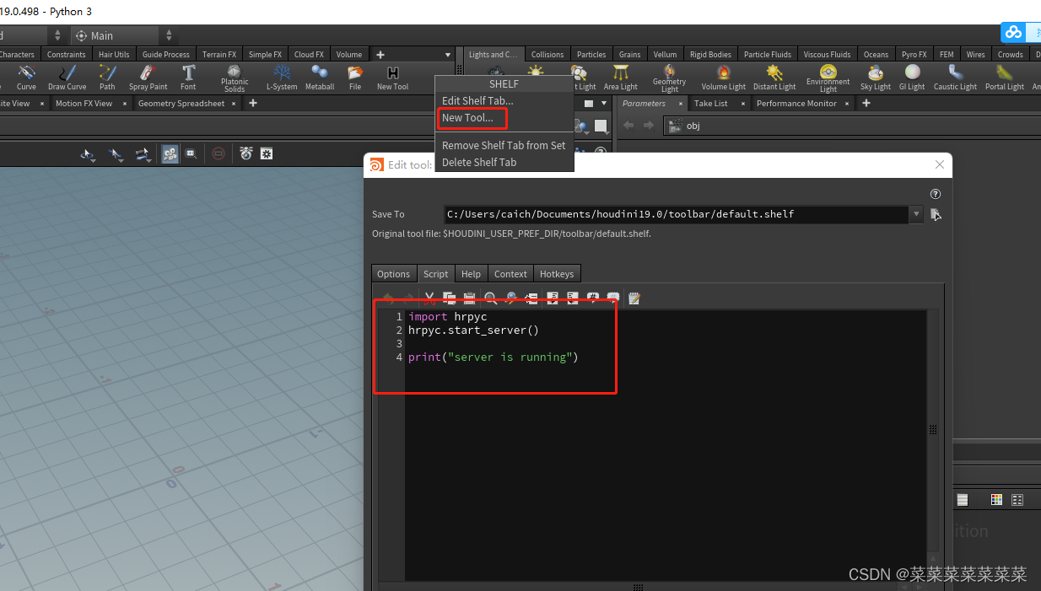Add new pane tab beside Geometry Spreadsheet
The height and width of the screenshot is (591, 1041).
252,103
